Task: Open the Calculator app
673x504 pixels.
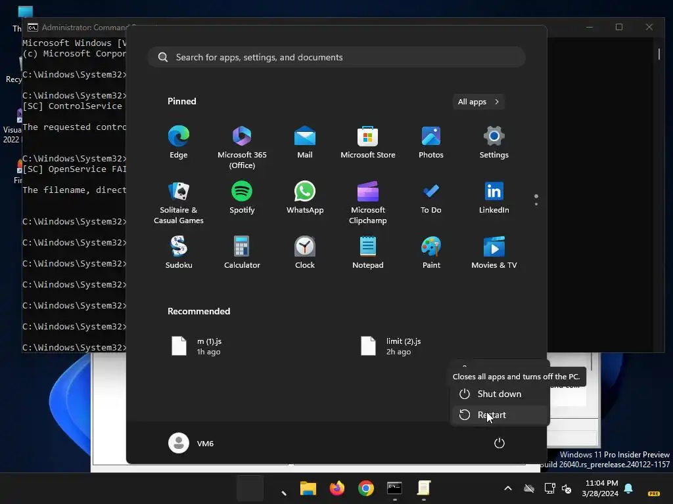Action: pos(242,253)
